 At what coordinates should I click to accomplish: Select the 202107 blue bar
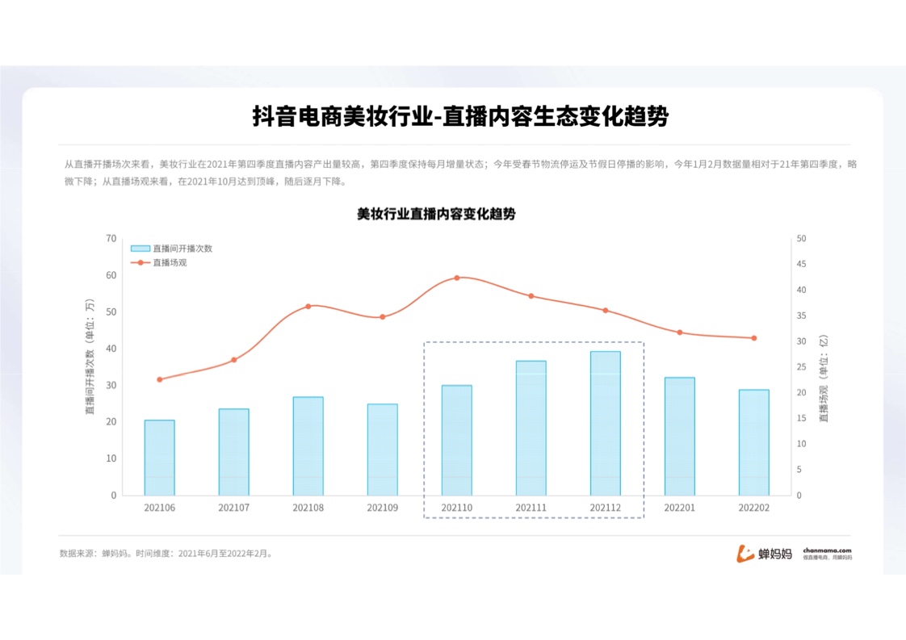(233, 452)
